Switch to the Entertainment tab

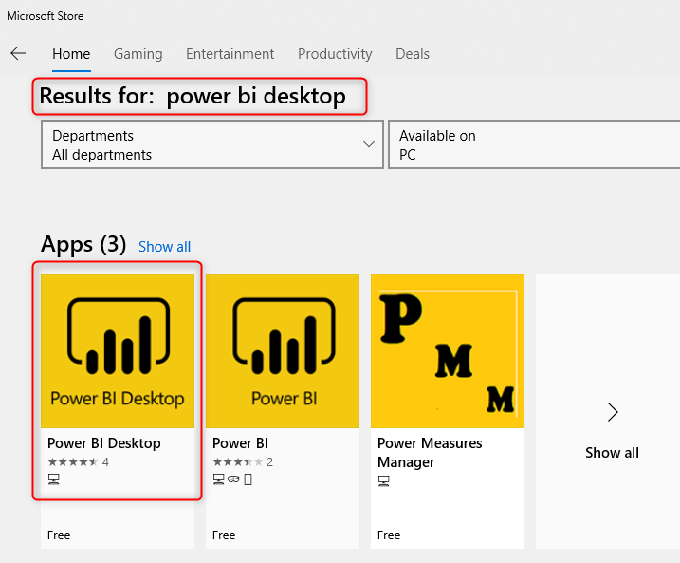(230, 54)
